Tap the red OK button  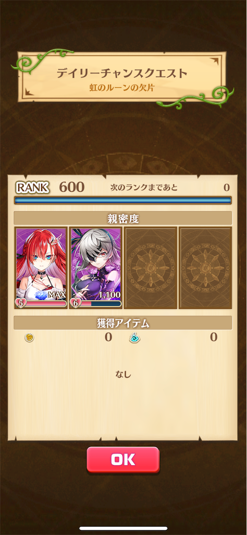[x=123, y=459]
